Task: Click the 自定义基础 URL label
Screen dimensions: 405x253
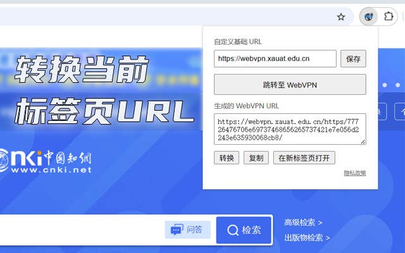Action: pyautogui.click(x=238, y=42)
